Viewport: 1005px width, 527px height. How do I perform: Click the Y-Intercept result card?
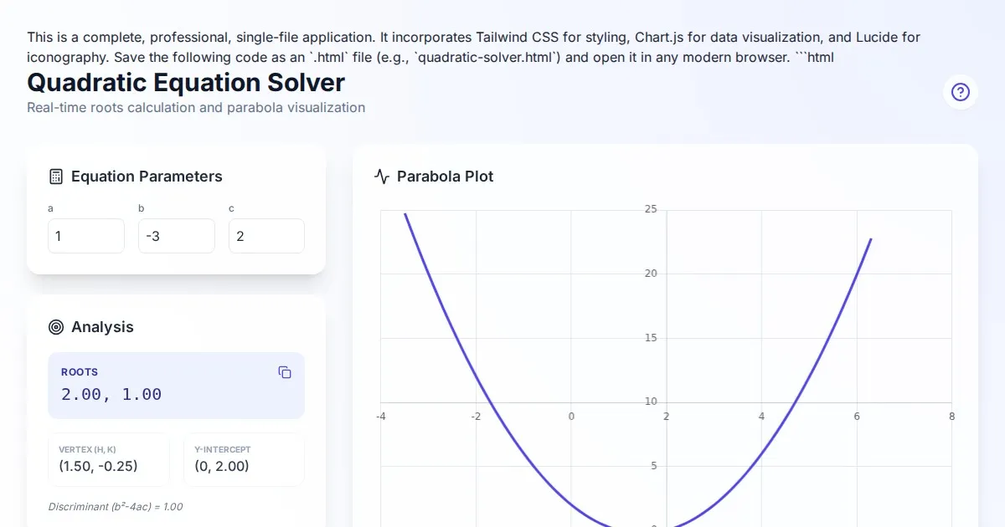244,459
